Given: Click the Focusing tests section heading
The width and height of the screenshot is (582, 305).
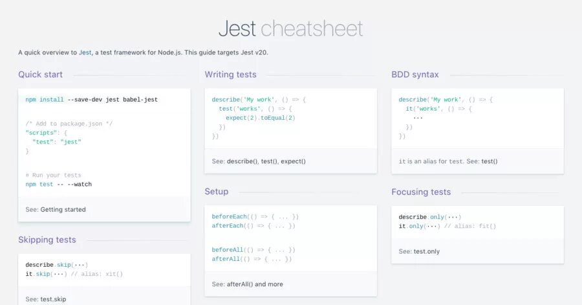Looking at the screenshot, I should (421, 192).
